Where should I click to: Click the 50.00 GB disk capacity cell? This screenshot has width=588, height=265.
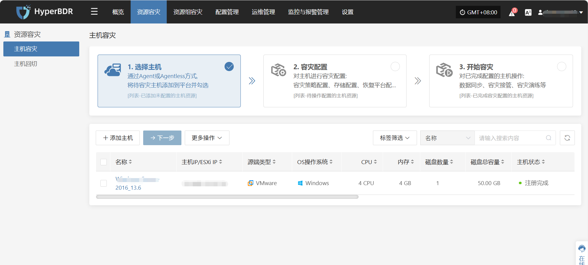[x=489, y=183]
